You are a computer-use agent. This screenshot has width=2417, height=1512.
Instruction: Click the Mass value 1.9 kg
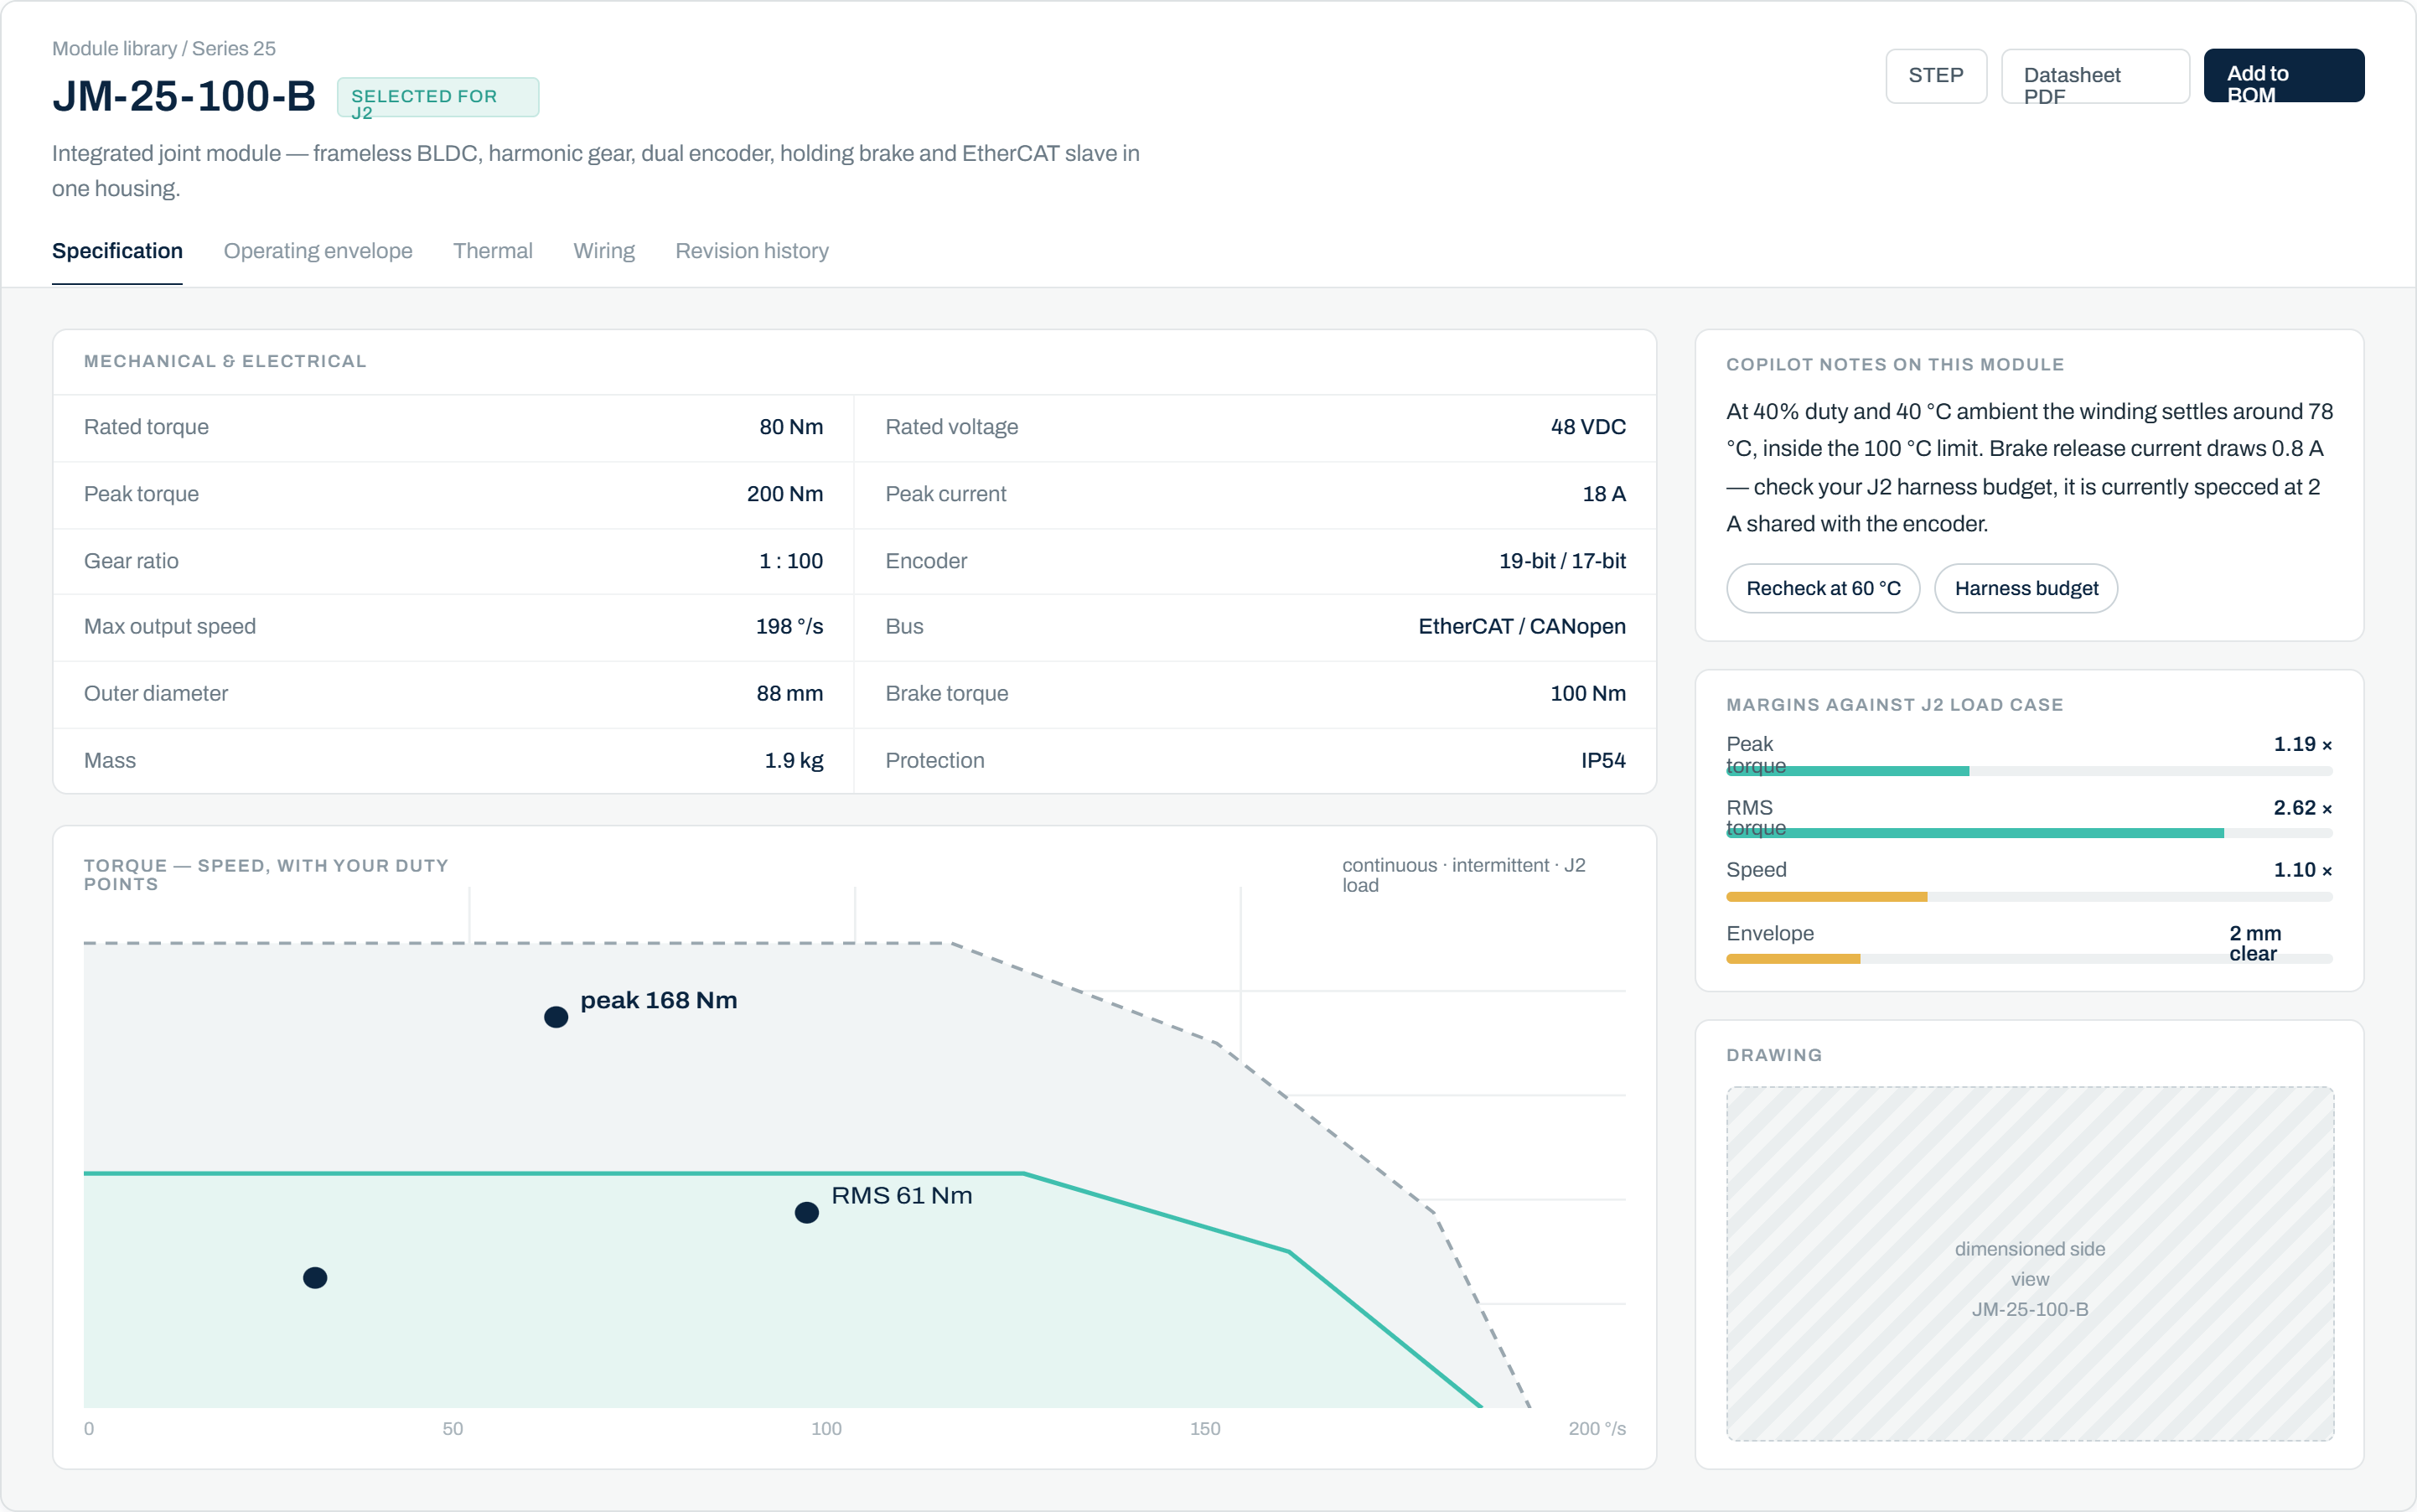(793, 760)
